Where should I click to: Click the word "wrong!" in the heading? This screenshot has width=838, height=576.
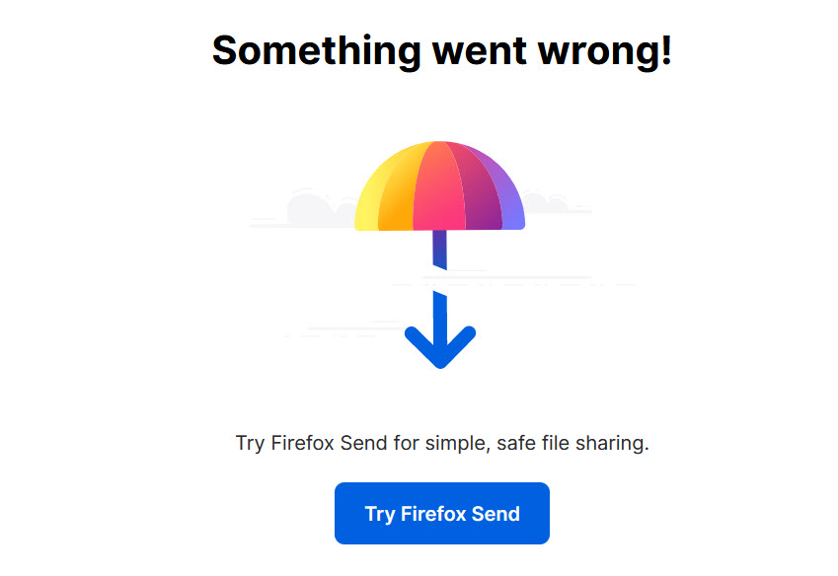point(611,49)
